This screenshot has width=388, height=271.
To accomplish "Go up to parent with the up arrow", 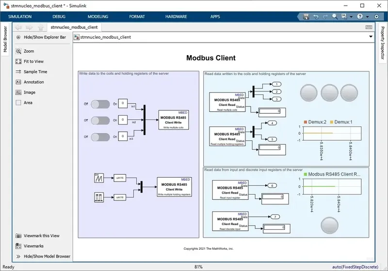I will point(41,27).
